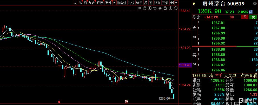Click 删自选 to remove from watchlist

click(x=122, y=3)
